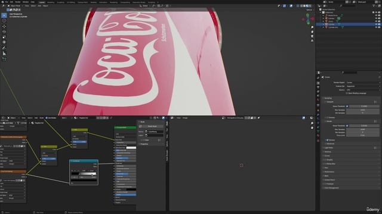382x214 pixels.
Task: Click the outliner filter funnel icon
Action: pos(374,6)
